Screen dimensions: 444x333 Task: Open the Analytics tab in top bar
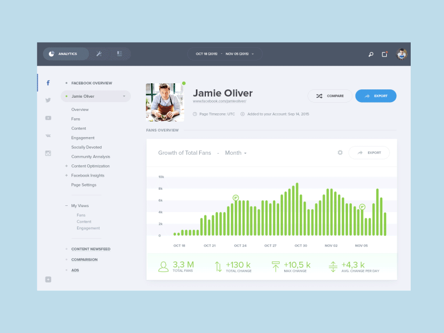coord(66,54)
